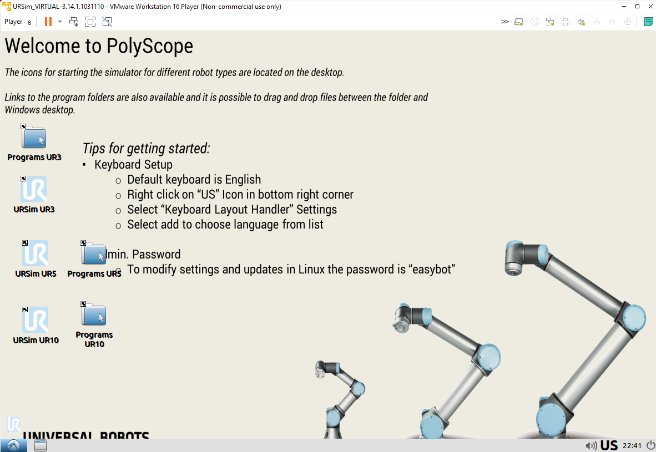Viewport: 656px width, 452px height.
Task: Launch the URSim UR3 simulator
Action: tap(34, 195)
